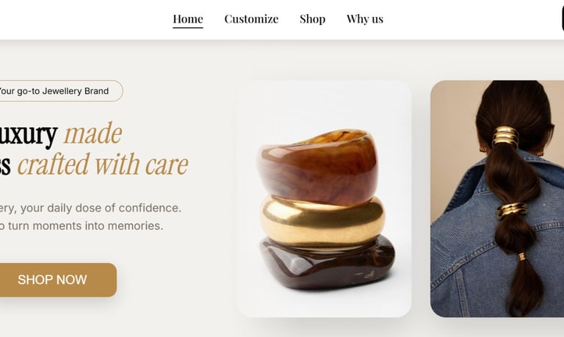Image resolution: width=564 pixels, height=337 pixels.
Task: Select the Why us nav link
Action: pyautogui.click(x=365, y=19)
